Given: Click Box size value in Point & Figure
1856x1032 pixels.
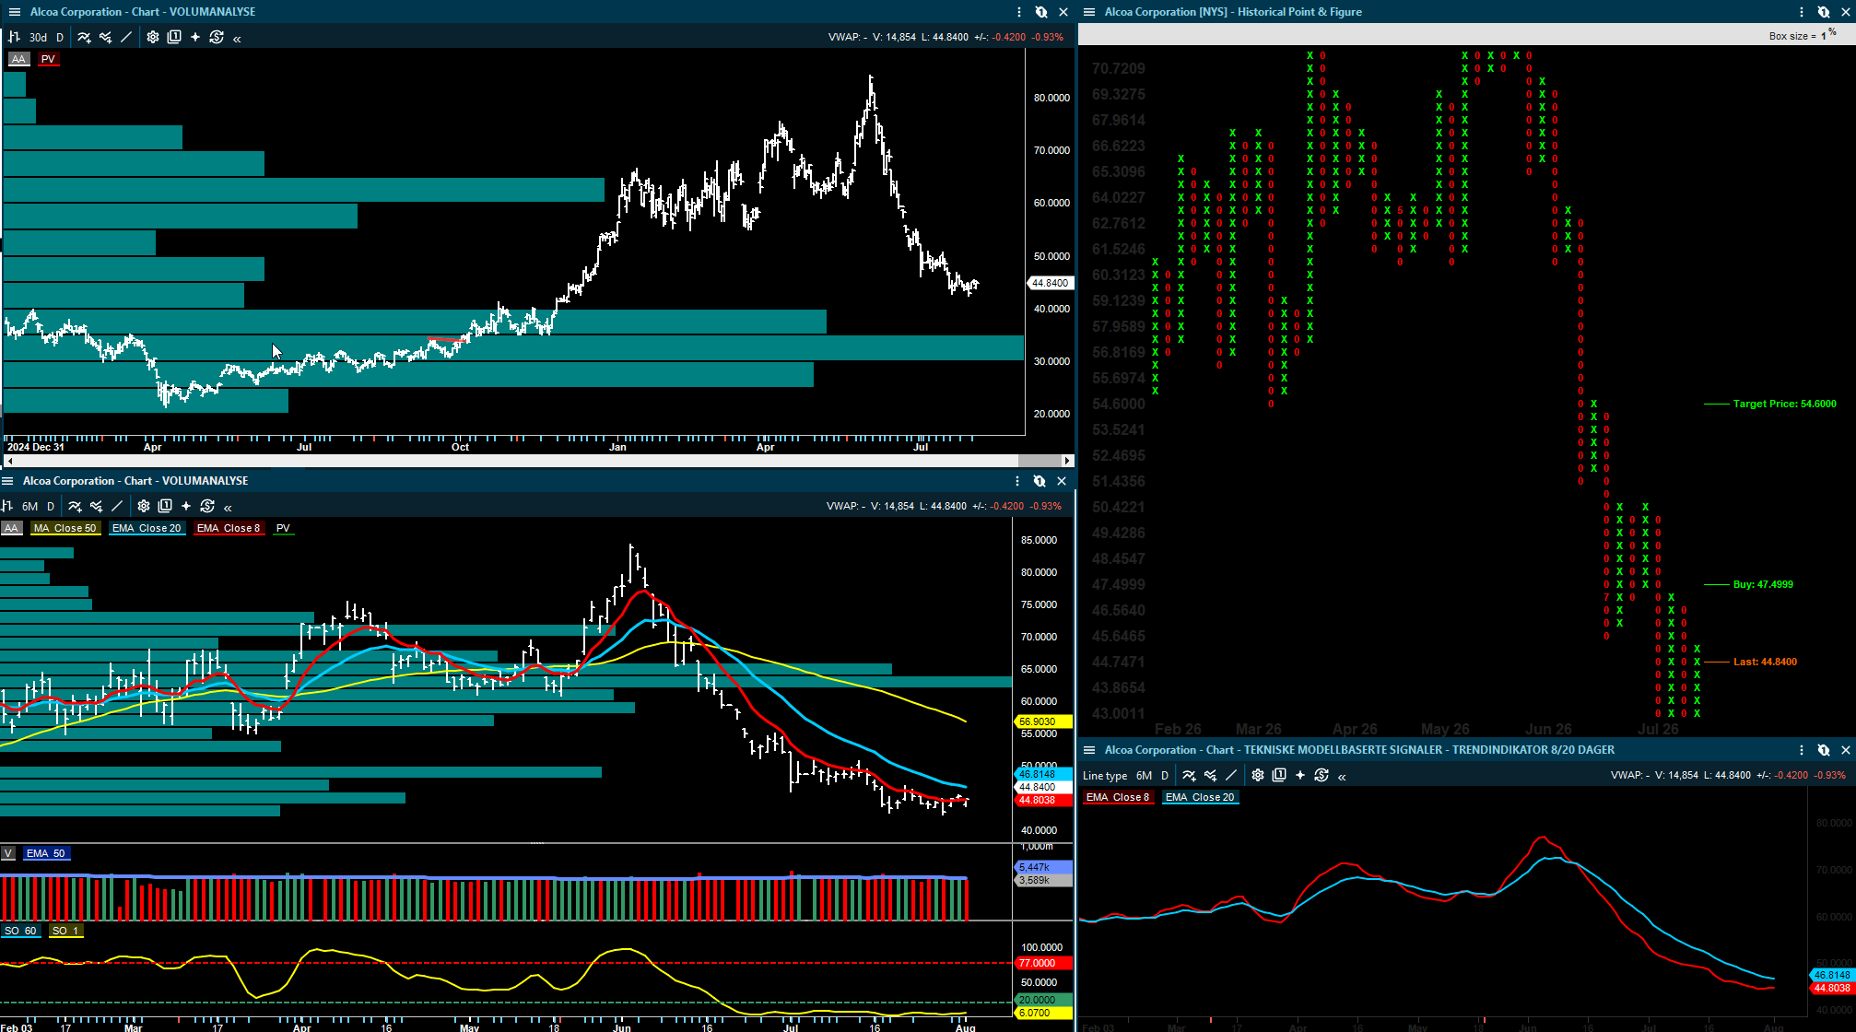Looking at the screenshot, I should [x=1823, y=36].
